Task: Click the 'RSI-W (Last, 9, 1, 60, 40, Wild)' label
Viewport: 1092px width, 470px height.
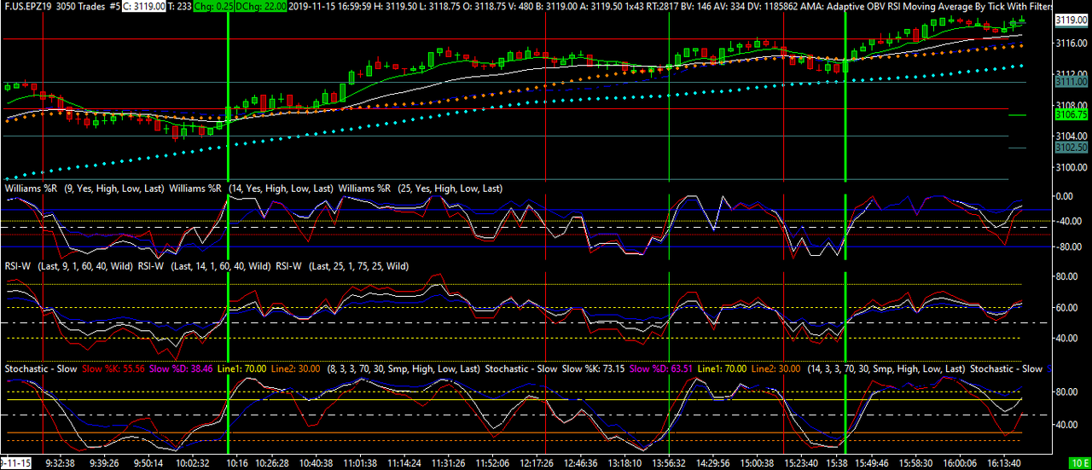Action: tap(68, 266)
